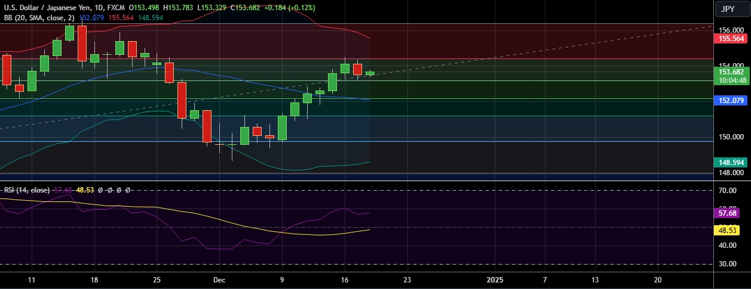Viewport: 751px width, 289px height.
Task: Click the date 23 on the time axis
Action: point(407,279)
